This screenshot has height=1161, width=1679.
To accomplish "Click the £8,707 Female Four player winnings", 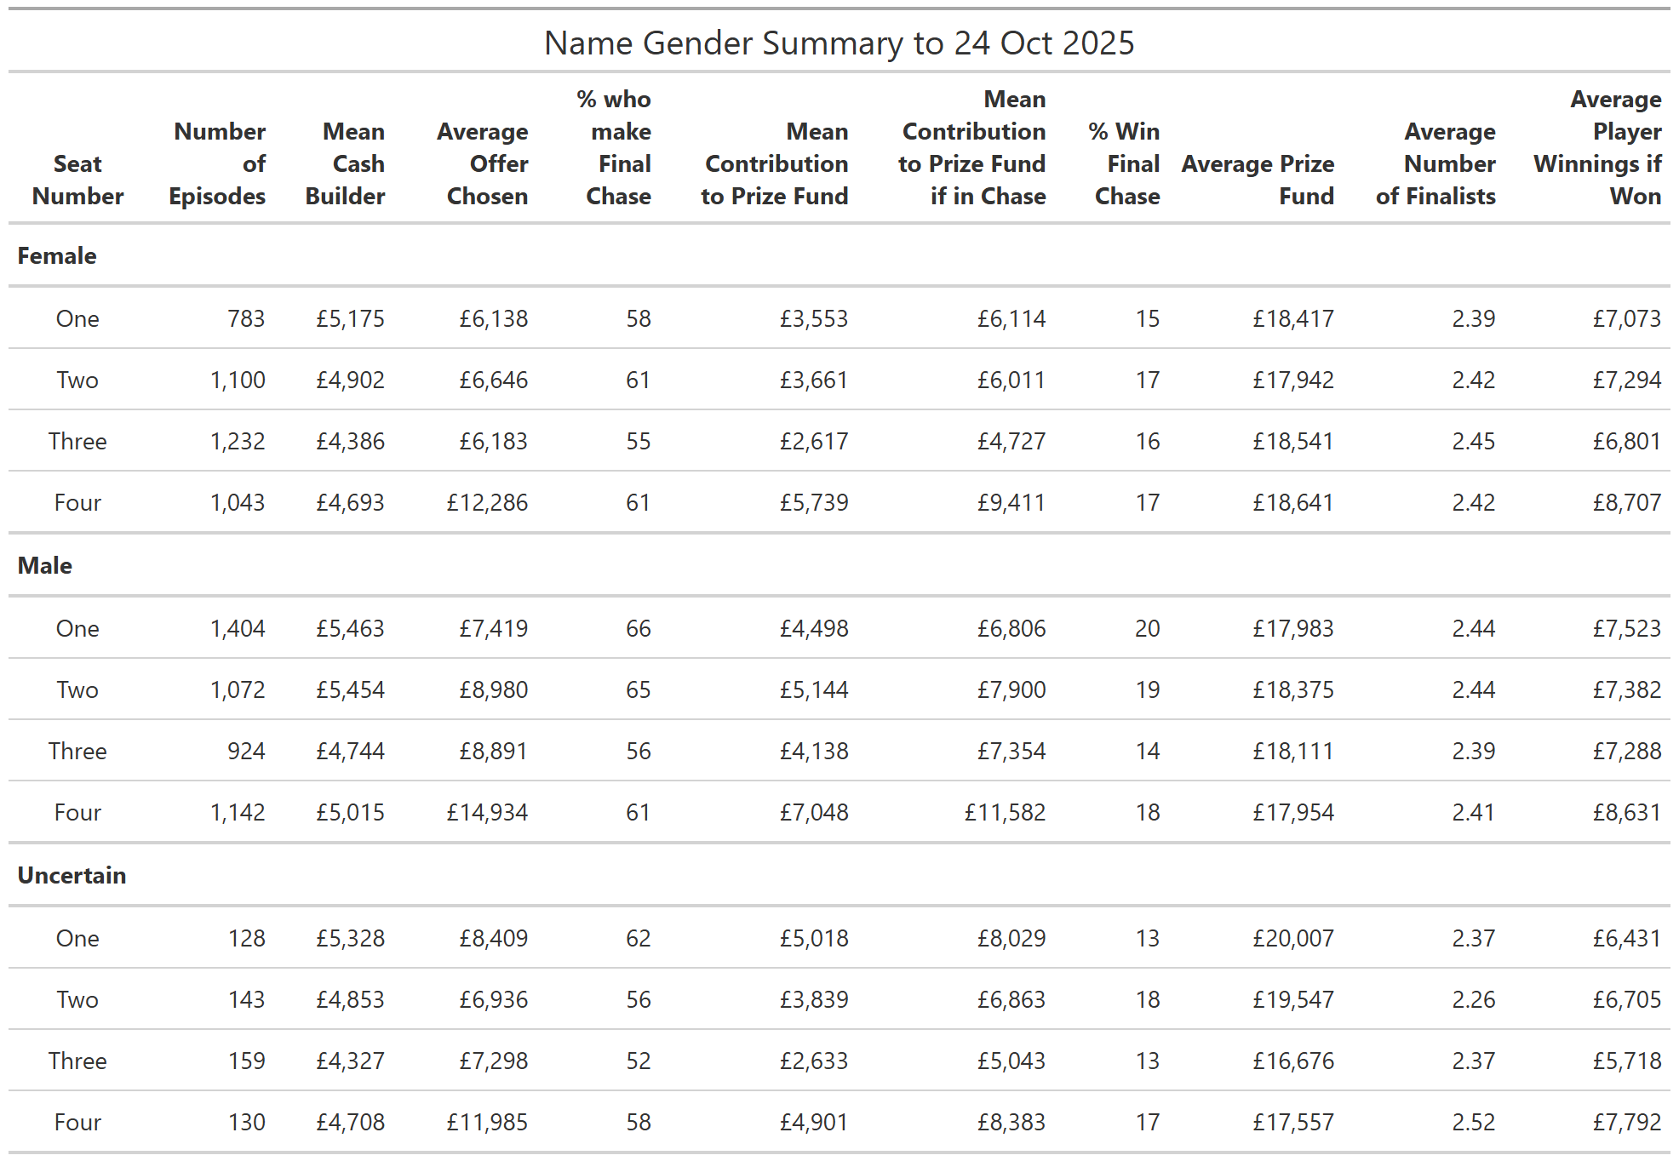I will click(x=1626, y=502).
